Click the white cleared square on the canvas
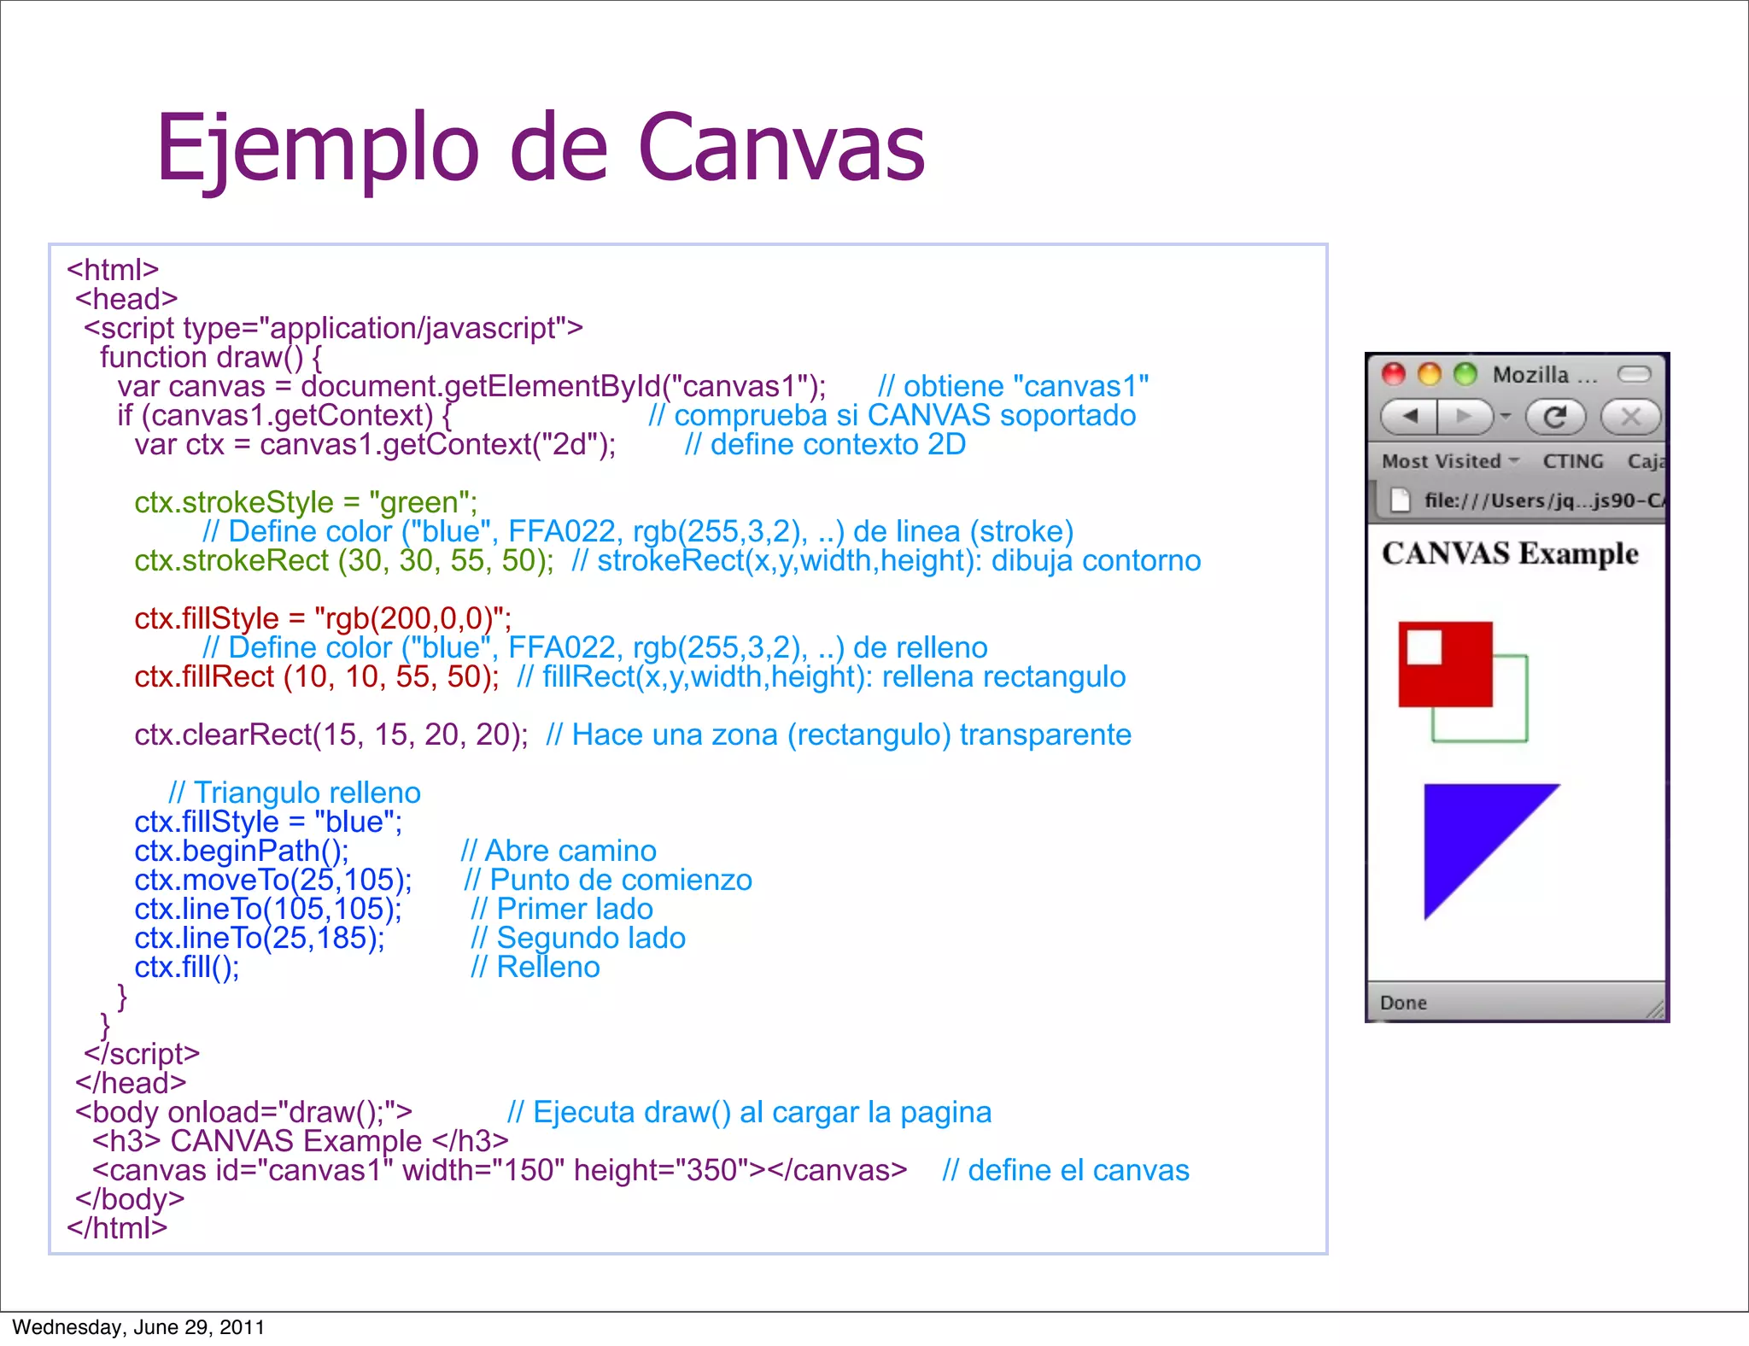Screen dimensions: 1749x1346 click(x=1424, y=647)
